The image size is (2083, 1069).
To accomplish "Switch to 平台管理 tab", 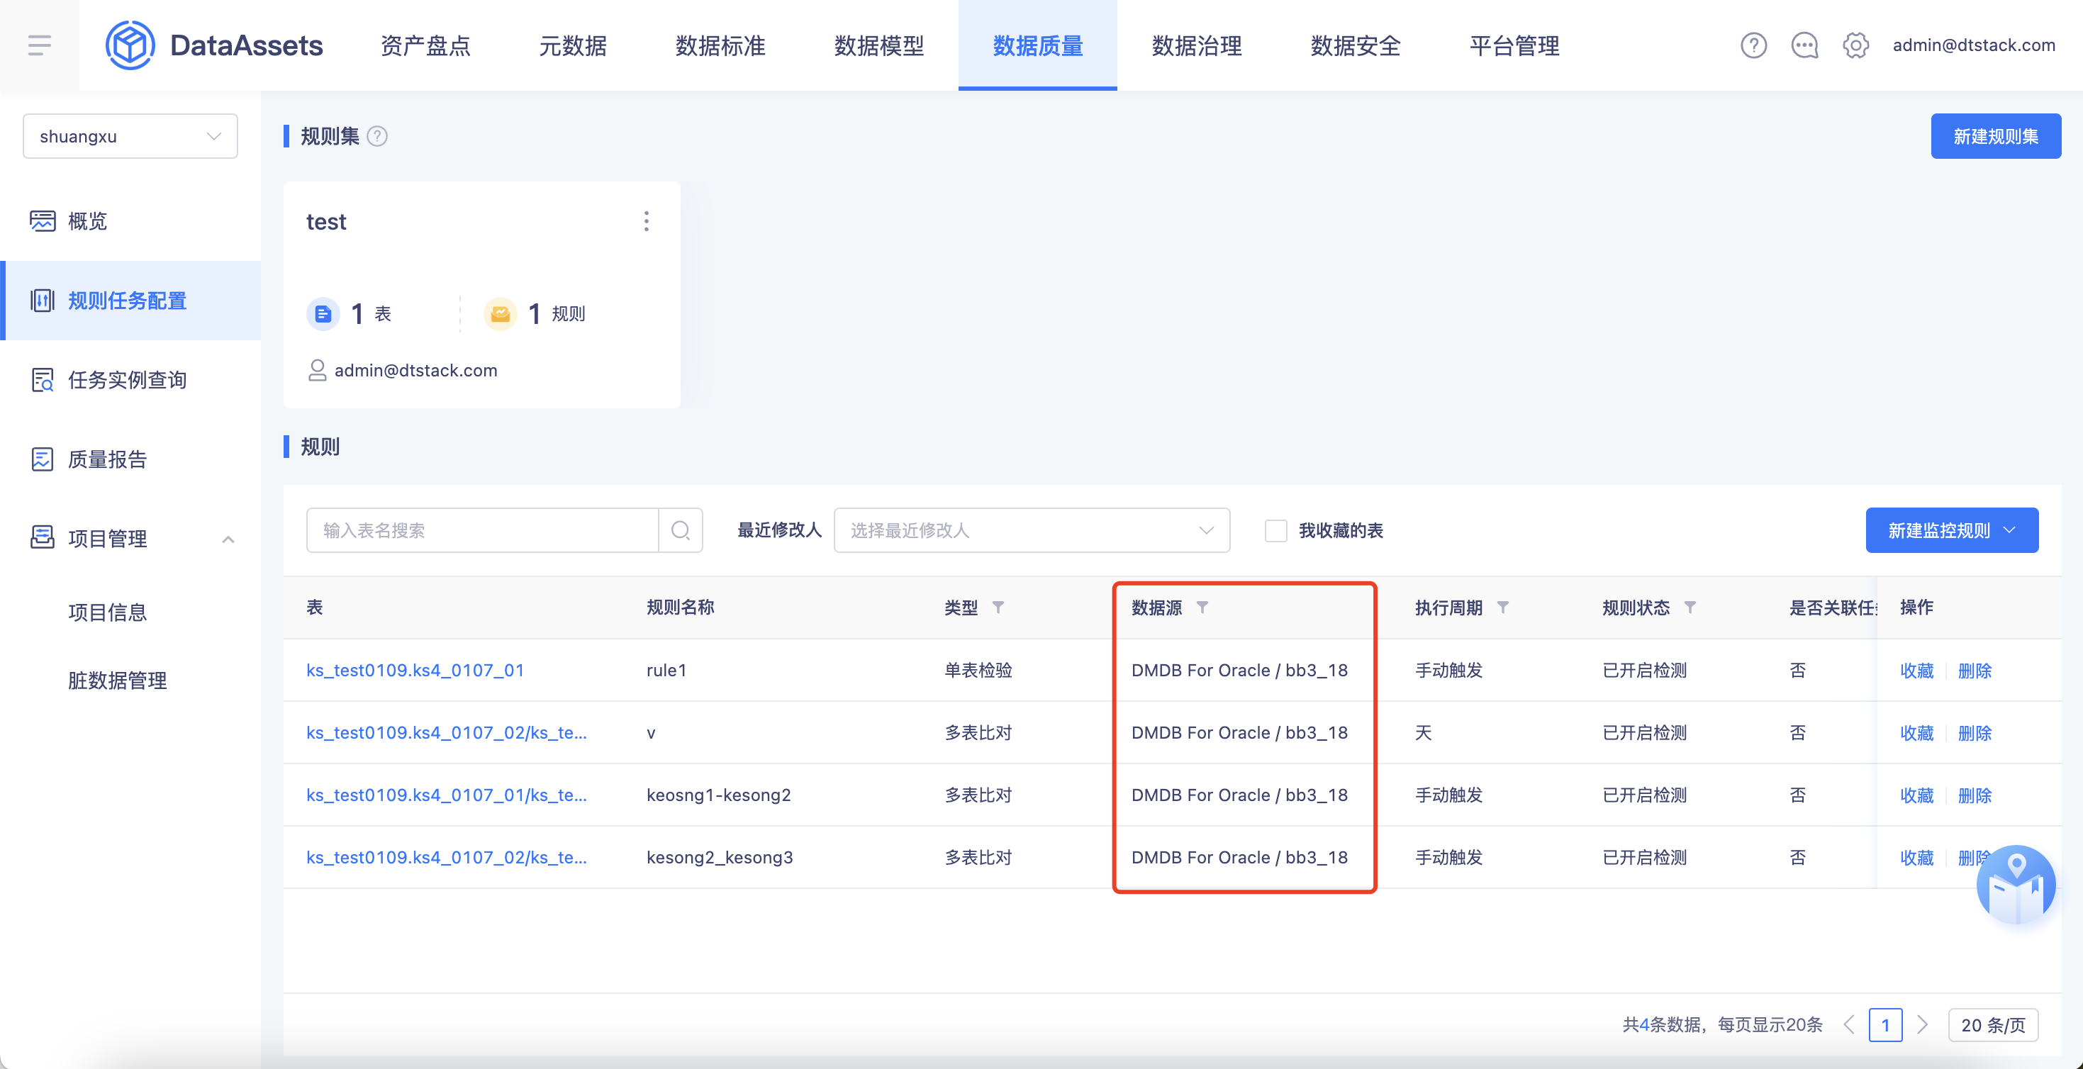I will tap(1514, 45).
